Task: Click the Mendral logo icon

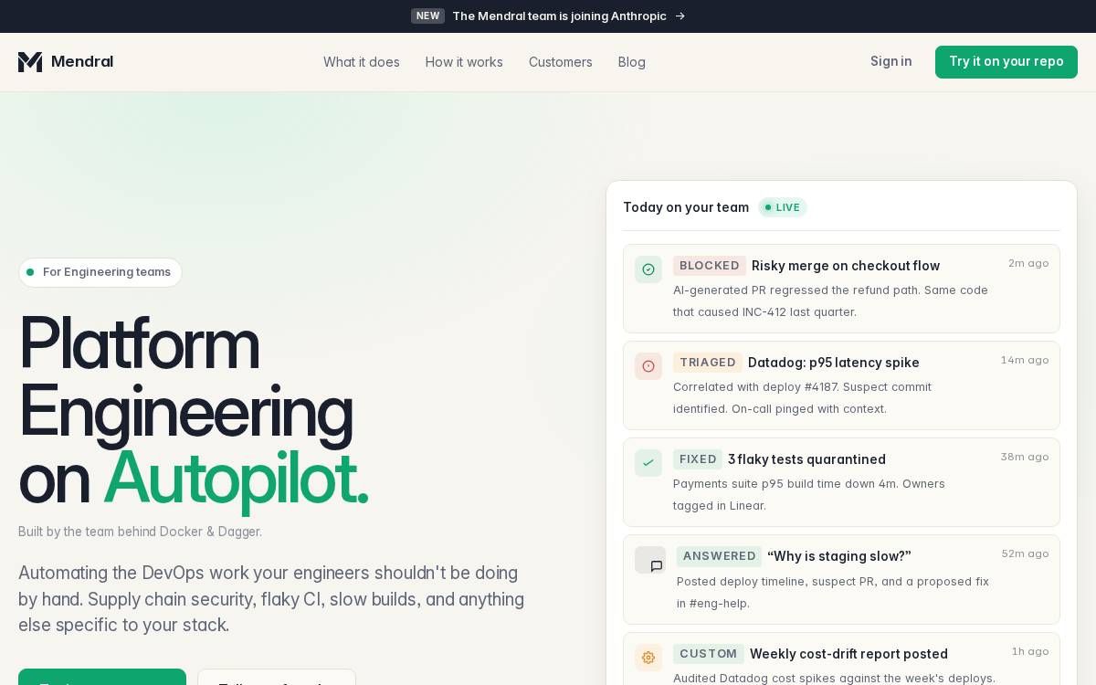Action: 30,62
